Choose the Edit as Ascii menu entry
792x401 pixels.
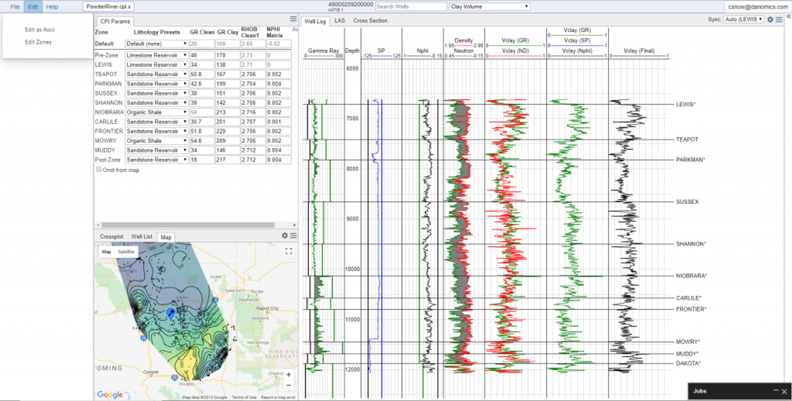pyautogui.click(x=39, y=29)
